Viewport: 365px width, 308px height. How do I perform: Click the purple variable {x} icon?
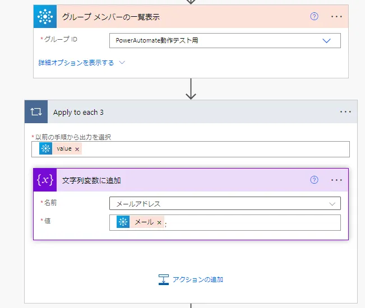point(45,180)
